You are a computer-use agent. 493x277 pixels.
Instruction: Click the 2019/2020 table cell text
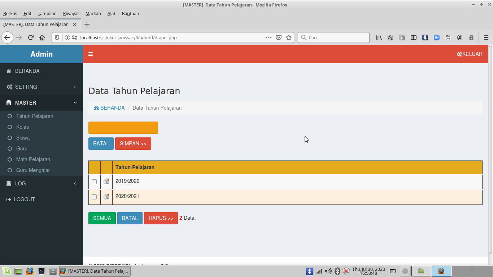(x=127, y=181)
